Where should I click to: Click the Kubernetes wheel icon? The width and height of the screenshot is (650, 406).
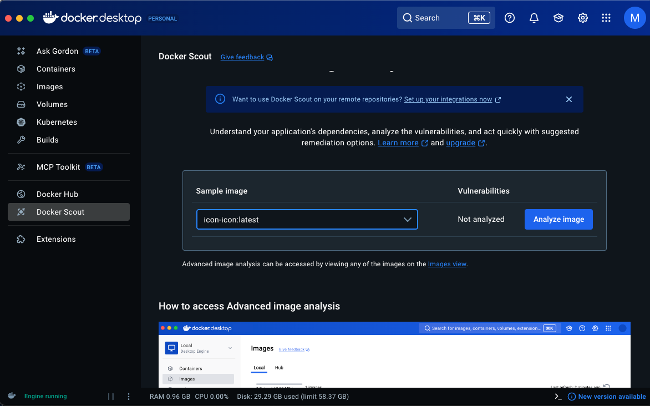(x=21, y=123)
